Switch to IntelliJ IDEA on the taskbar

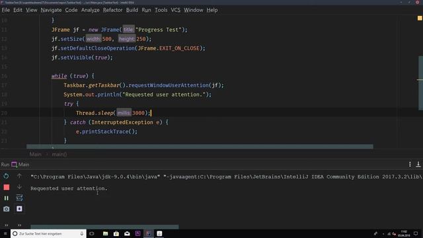[149, 233]
